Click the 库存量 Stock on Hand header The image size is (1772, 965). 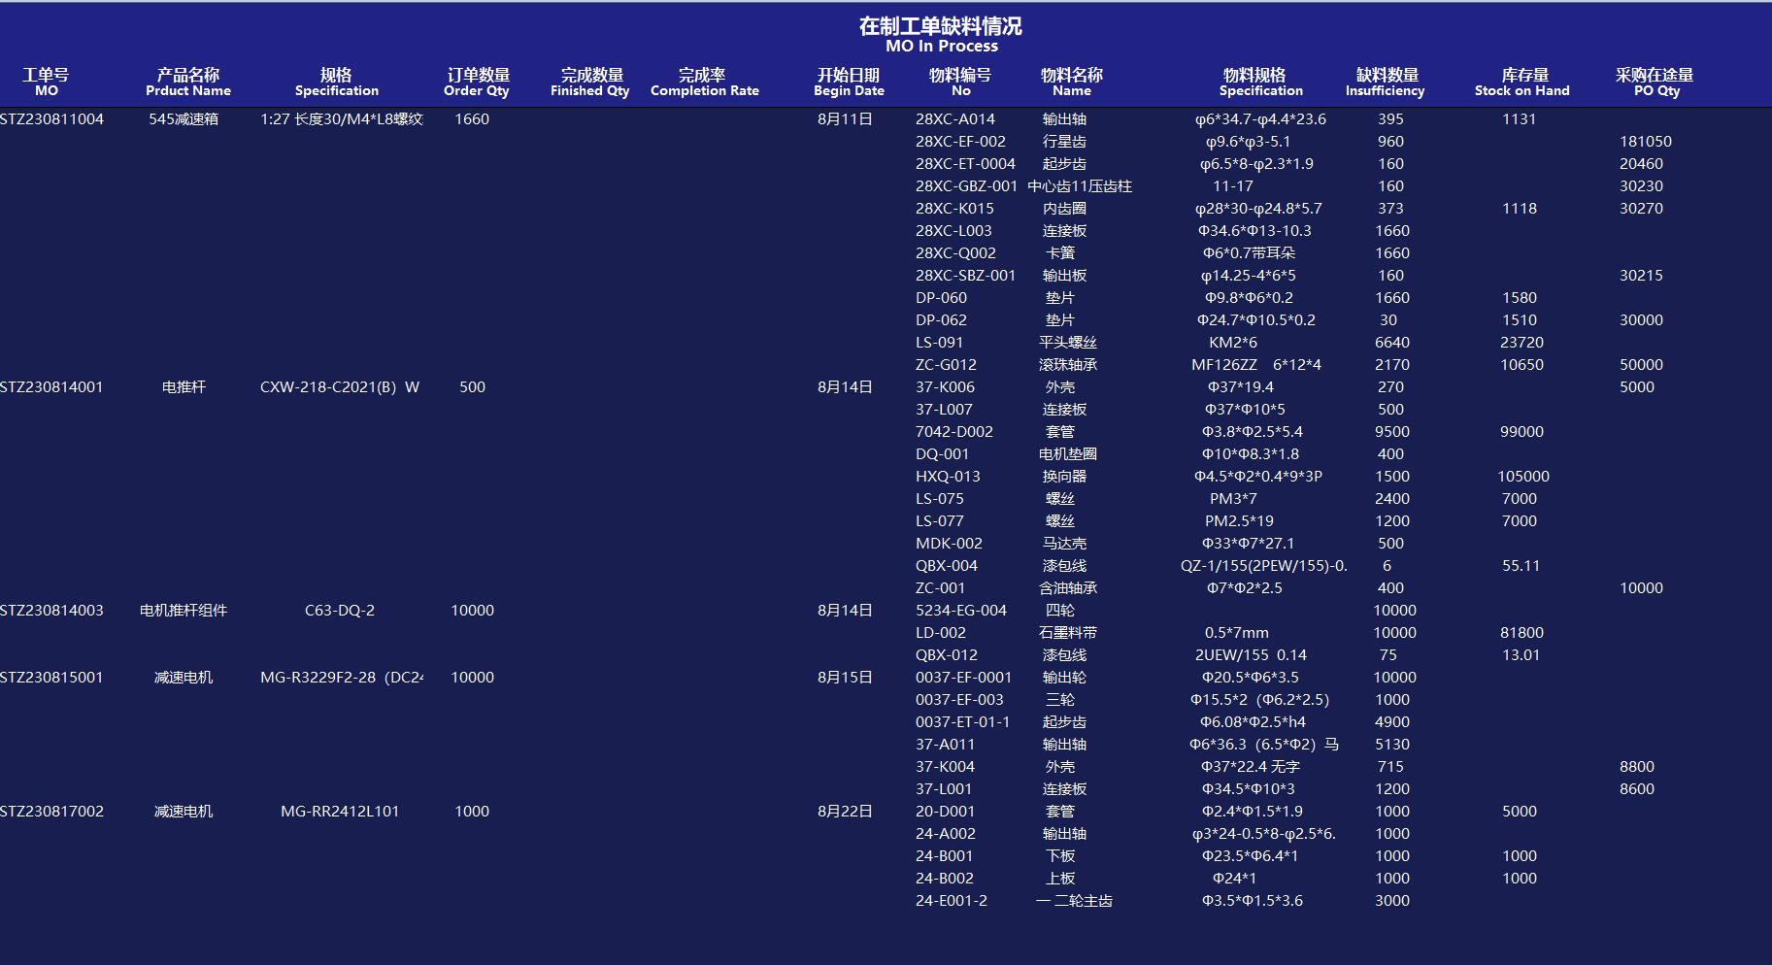(1521, 82)
